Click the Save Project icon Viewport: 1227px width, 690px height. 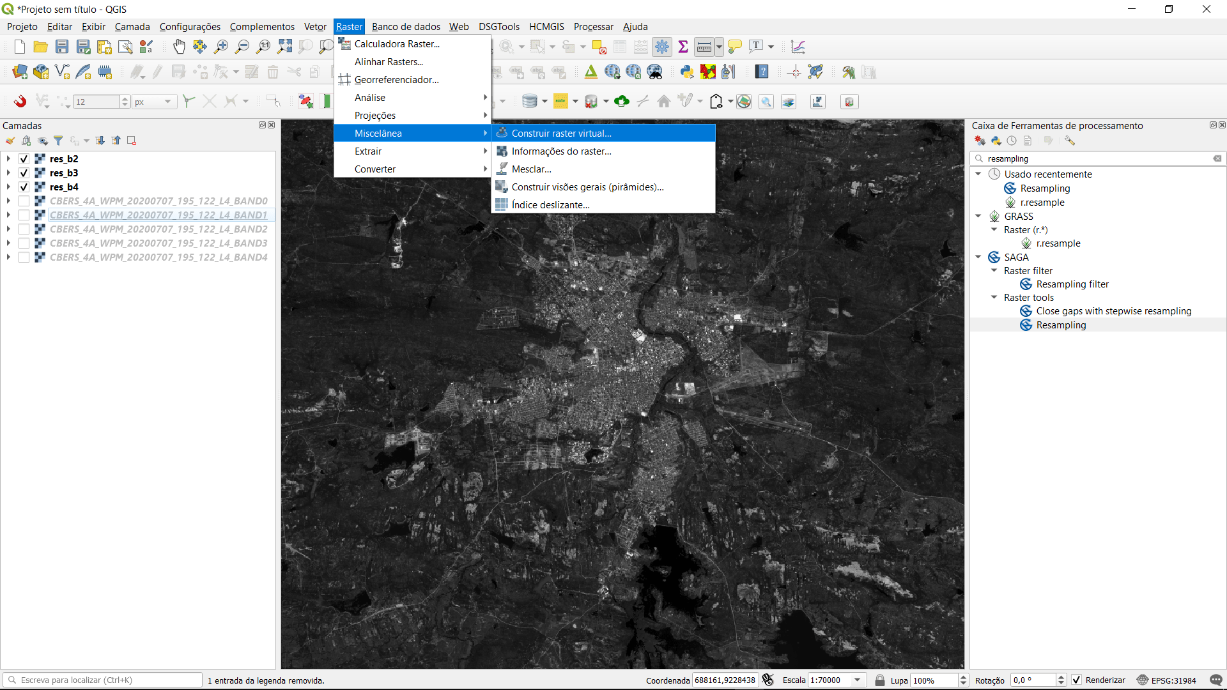pos(62,47)
